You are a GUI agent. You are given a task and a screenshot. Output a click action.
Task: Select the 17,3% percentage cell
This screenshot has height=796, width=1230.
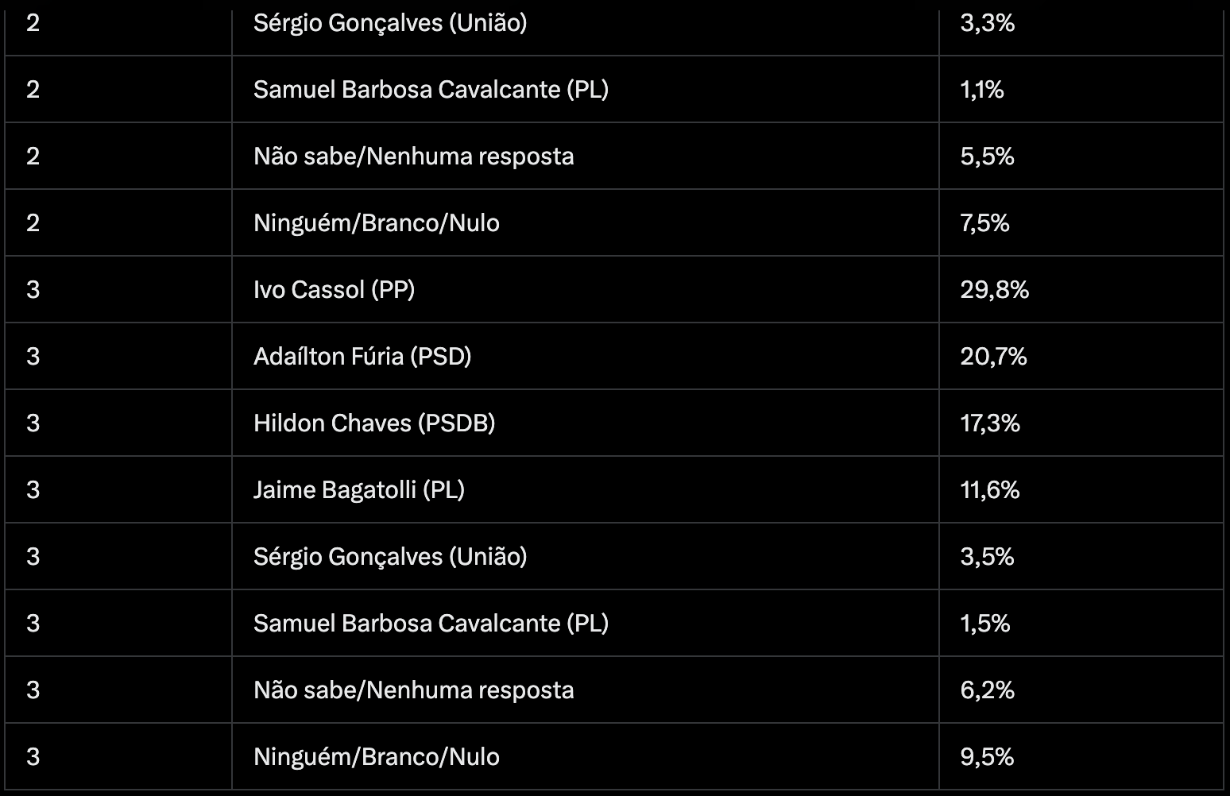pyautogui.click(x=990, y=423)
